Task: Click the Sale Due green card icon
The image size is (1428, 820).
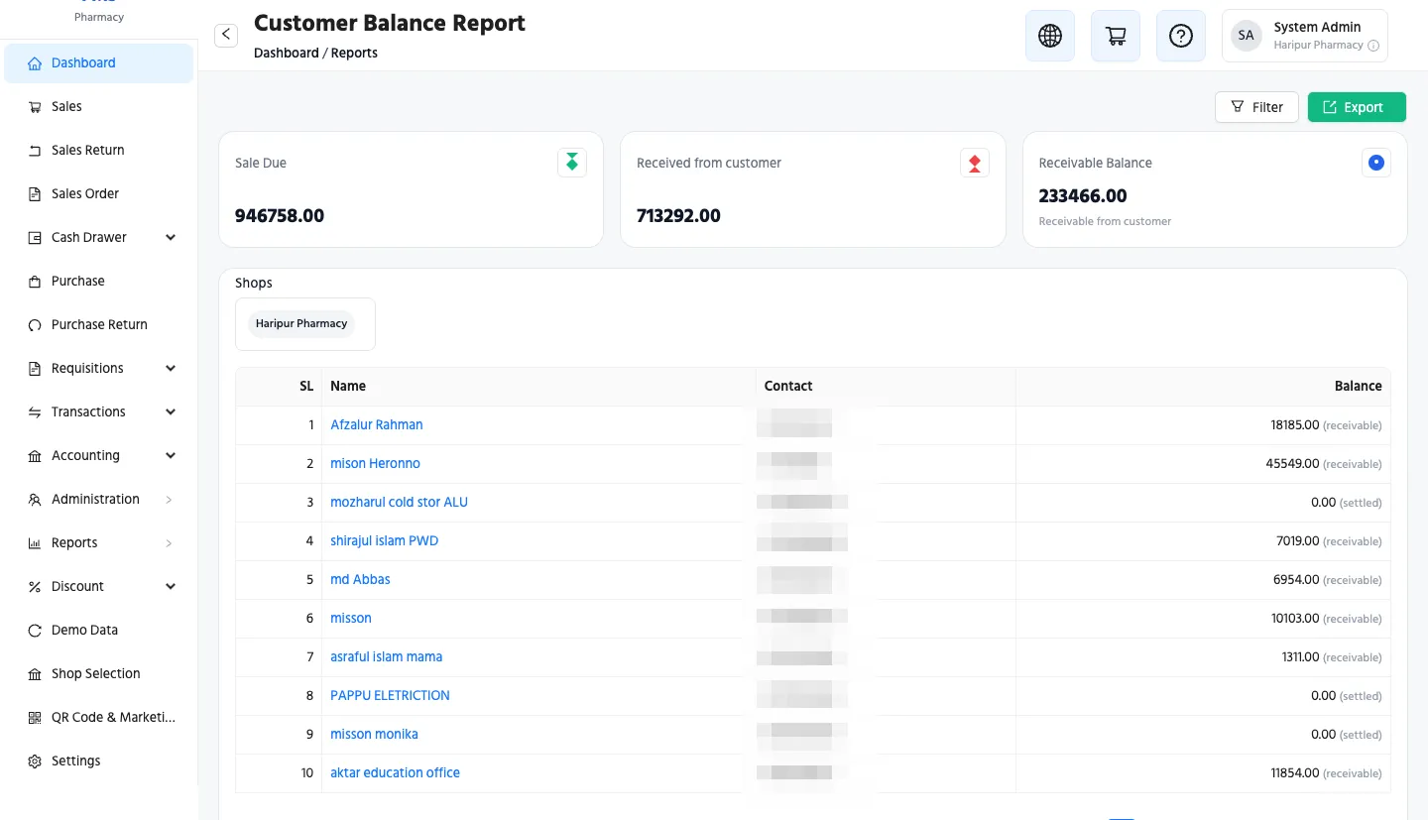Action: 572,163
